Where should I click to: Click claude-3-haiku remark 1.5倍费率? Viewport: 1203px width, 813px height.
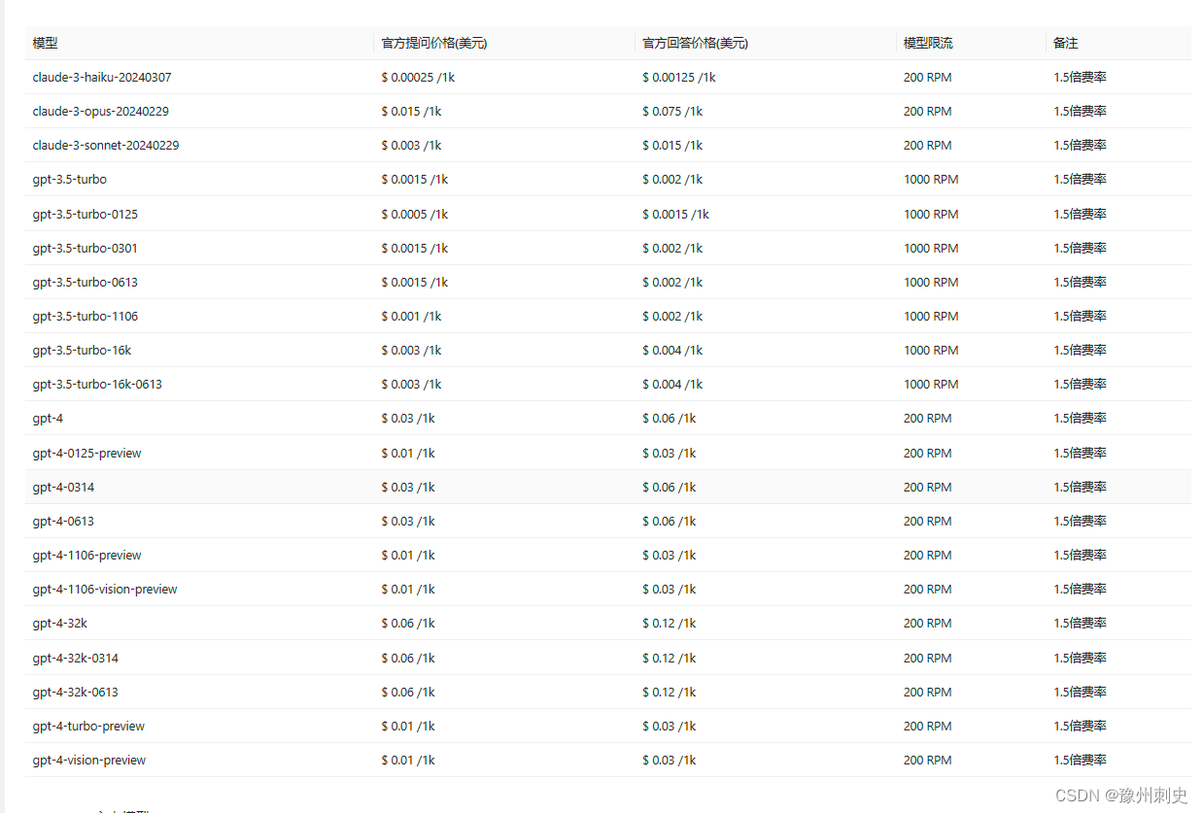(1080, 77)
